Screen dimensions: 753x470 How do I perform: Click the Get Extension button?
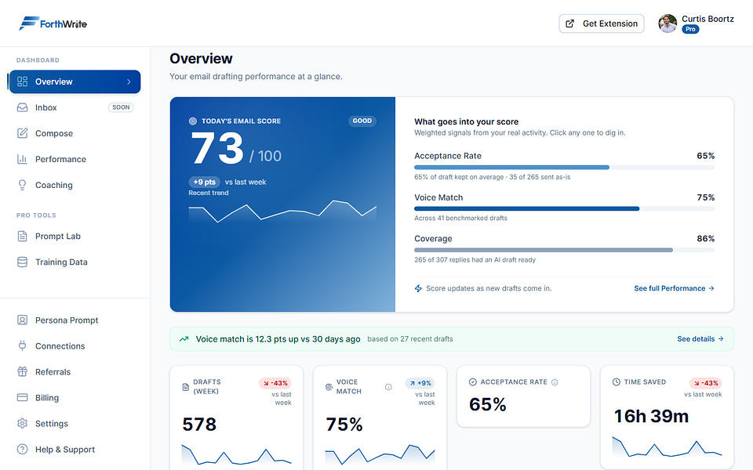[x=602, y=23]
